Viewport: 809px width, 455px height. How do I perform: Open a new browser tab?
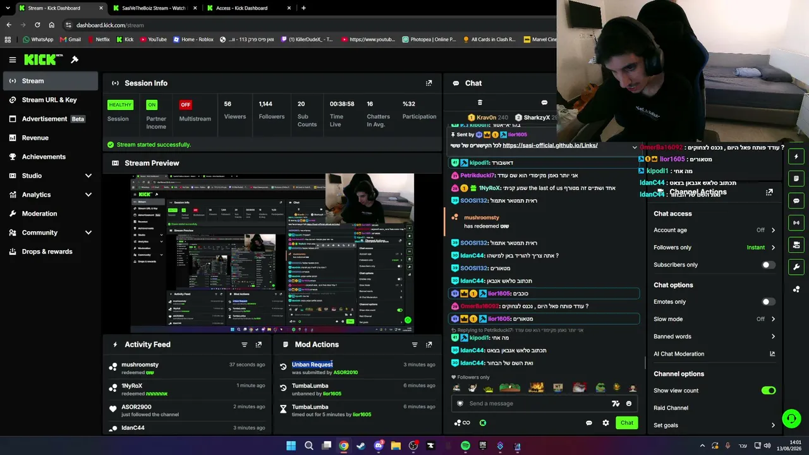pyautogui.click(x=303, y=8)
